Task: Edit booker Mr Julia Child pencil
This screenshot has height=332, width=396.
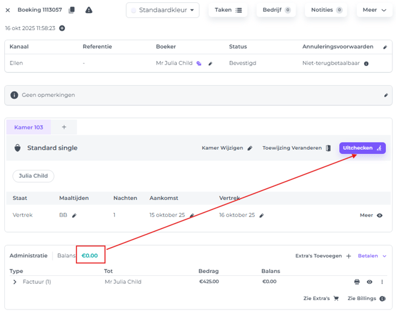Action: click(x=210, y=63)
